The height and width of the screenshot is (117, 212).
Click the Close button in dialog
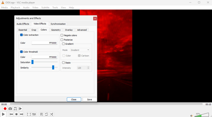[x=74, y=99]
